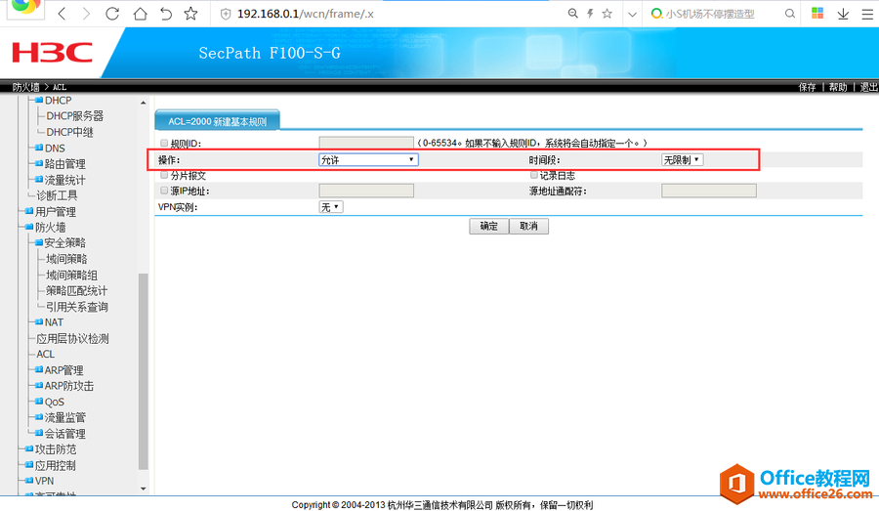Reload the page with refresh icon
Viewport: 879px width, 511px height.
[112, 14]
